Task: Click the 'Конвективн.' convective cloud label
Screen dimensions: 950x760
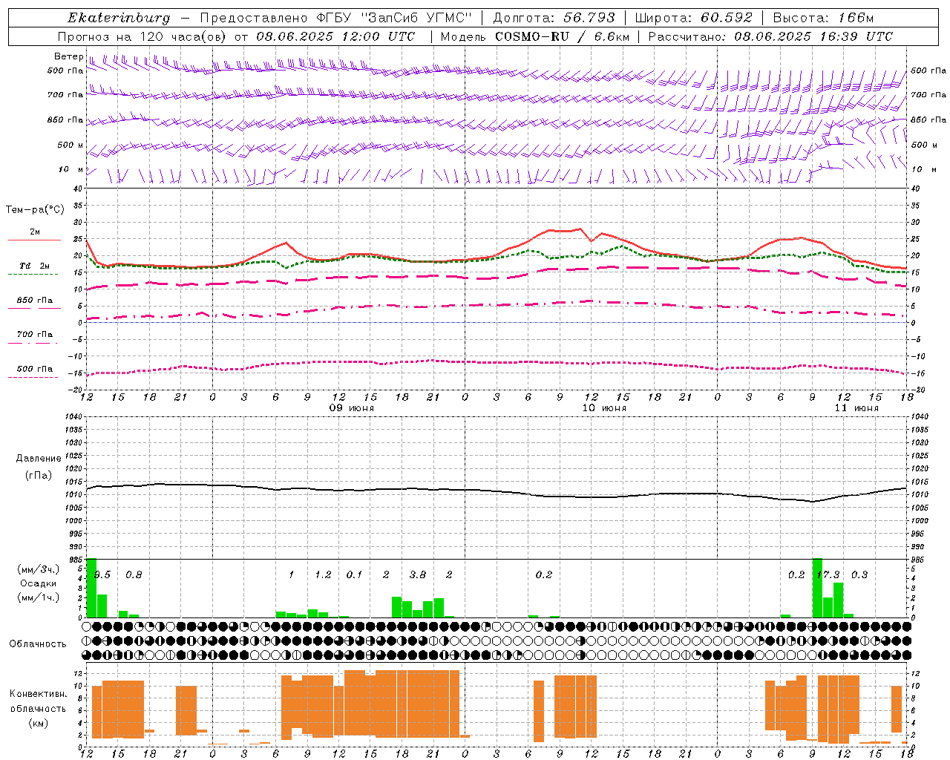Action: [38, 694]
